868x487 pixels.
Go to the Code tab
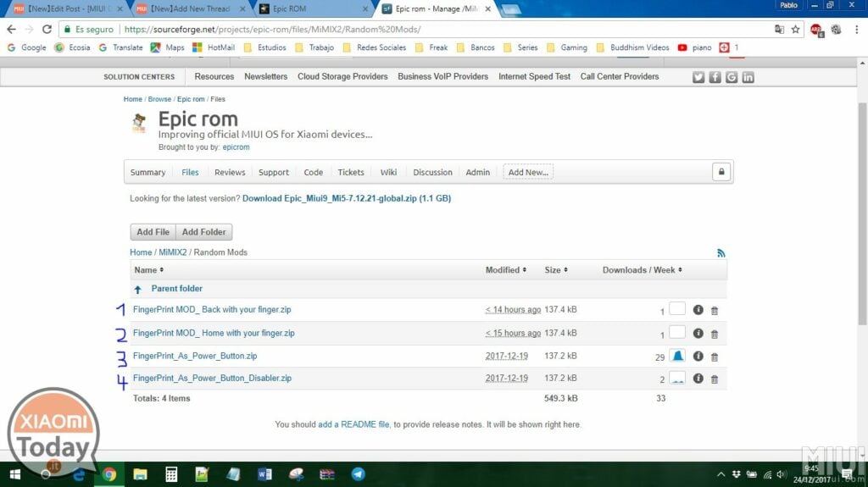[314, 172]
